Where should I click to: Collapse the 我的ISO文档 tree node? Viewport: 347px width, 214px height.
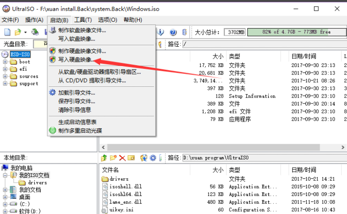pyautogui.click(x=6, y=176)
